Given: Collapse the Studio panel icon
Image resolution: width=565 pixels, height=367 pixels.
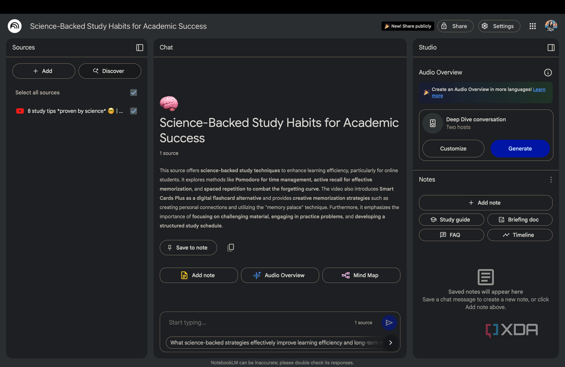Looking at the screenshot, I should [x=551, y=47].
